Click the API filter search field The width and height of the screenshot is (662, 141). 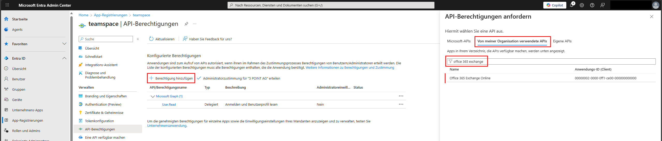pyautogui.click(x=551, y=61)
